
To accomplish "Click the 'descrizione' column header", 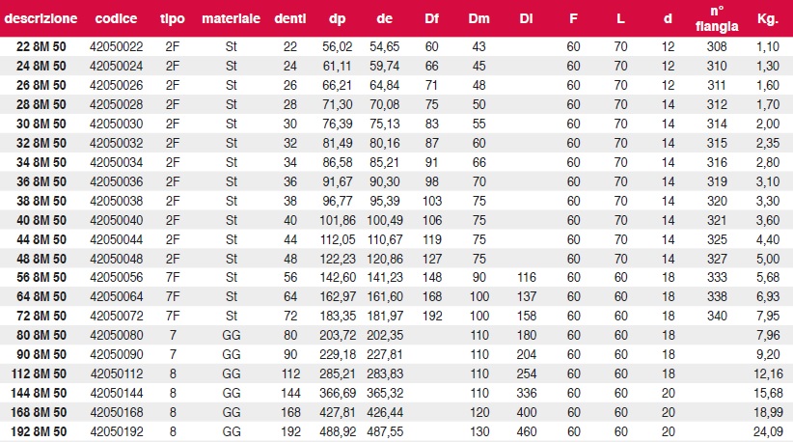I will point(41,18).
